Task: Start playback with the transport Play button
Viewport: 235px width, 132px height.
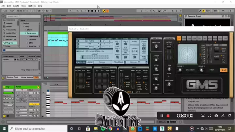Action: click(89, 11)
